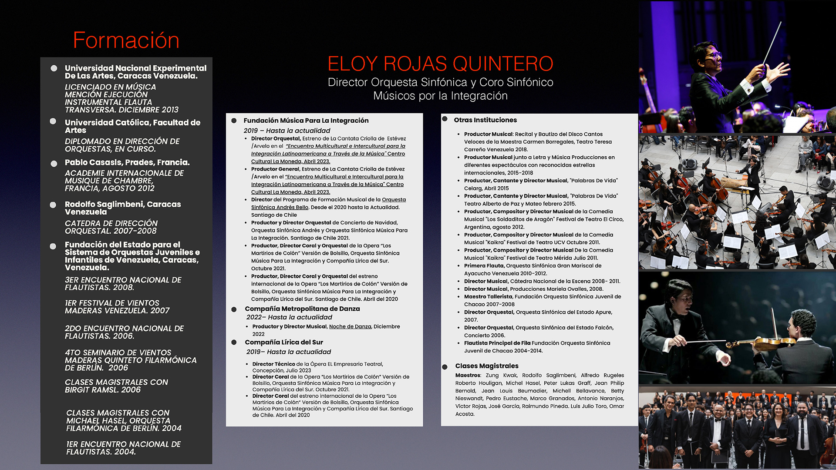
Task: Click the red 'Formación' heading
Action: (126, 40)
